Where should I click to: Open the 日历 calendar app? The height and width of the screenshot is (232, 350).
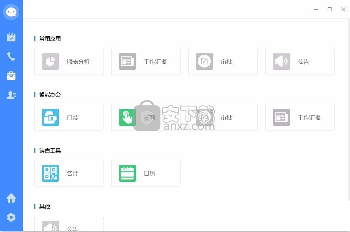(x=146, y=173)
